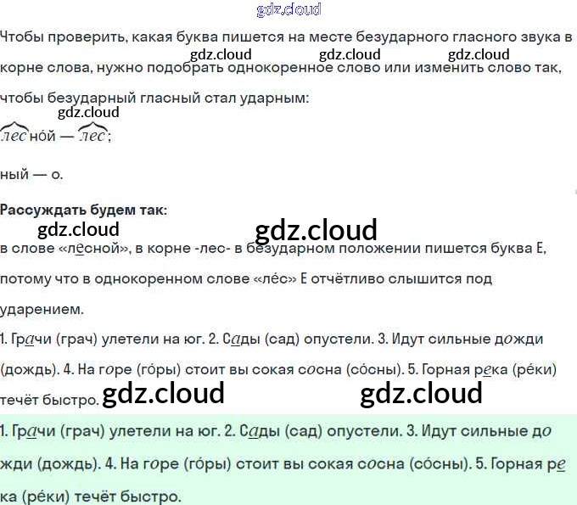Click «Грачи (грач)» in the white section

coord(52,339)
